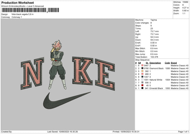The height and width of the screenshot is (134, 190).
Task: Click the dark navy swatch in row 5
Action: click(142, 77)
